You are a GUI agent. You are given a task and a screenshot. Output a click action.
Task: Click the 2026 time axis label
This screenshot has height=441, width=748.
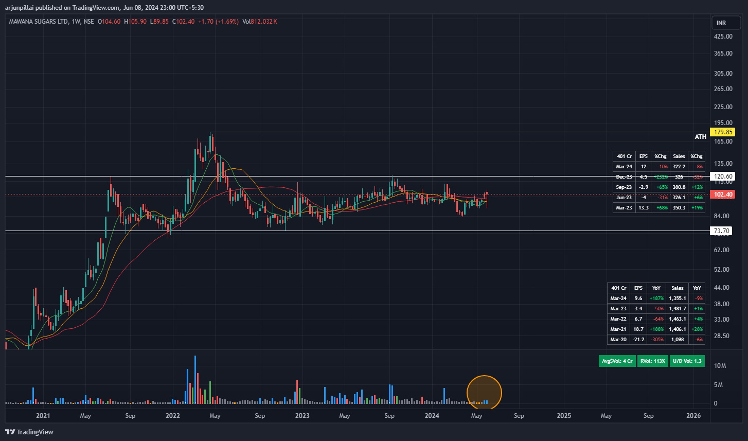pos(693,415)
